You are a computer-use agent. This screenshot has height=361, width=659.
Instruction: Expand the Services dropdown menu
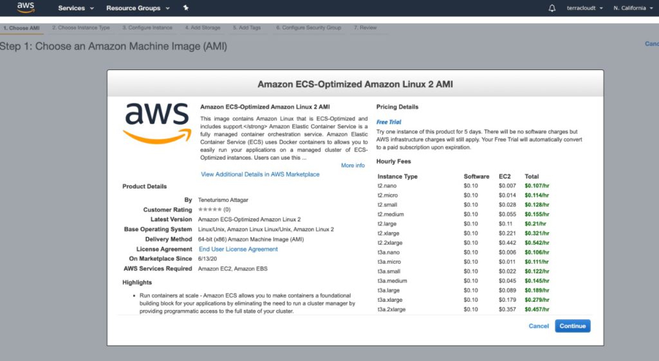click(76, 8)
